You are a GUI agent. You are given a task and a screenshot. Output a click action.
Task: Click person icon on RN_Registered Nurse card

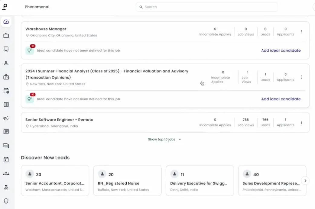[x=102, y=174]
